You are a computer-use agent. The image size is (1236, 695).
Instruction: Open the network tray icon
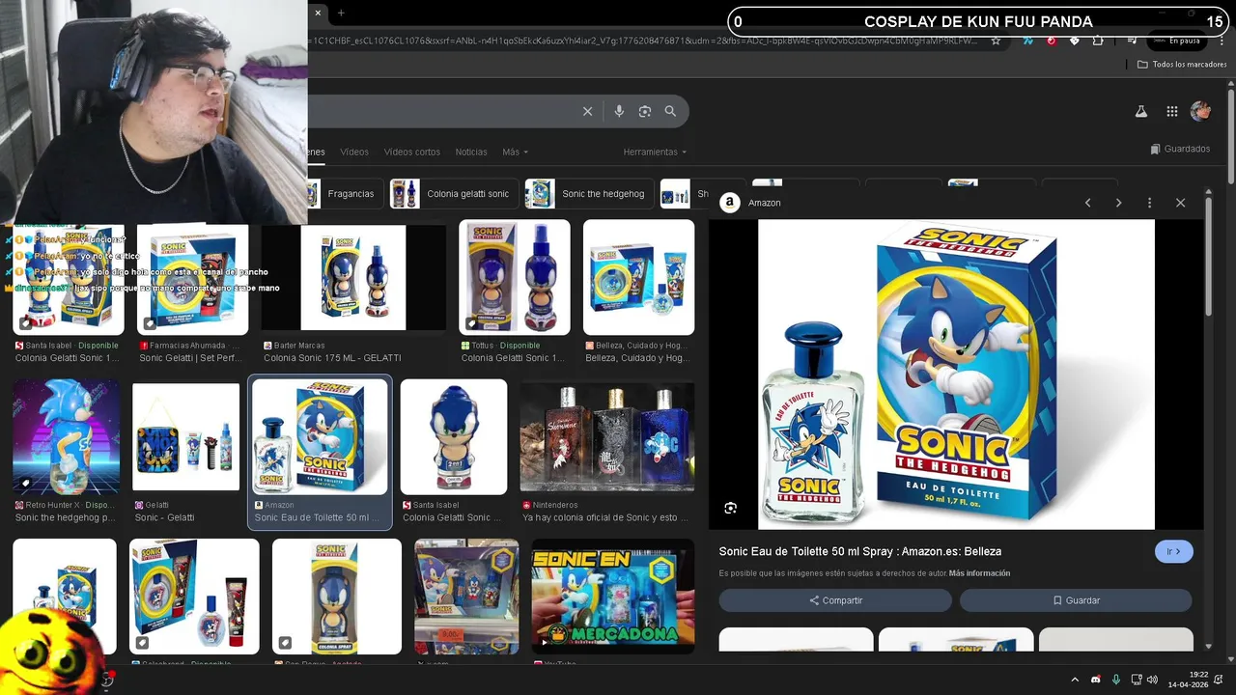tap(1137, 680)
